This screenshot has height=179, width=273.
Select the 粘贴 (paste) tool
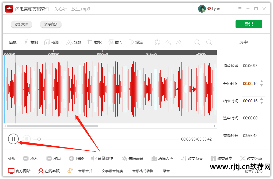tap(52, 42)
